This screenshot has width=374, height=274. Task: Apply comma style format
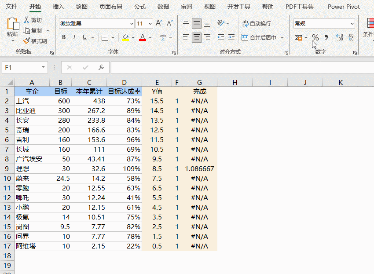click(x=326, y=37)
